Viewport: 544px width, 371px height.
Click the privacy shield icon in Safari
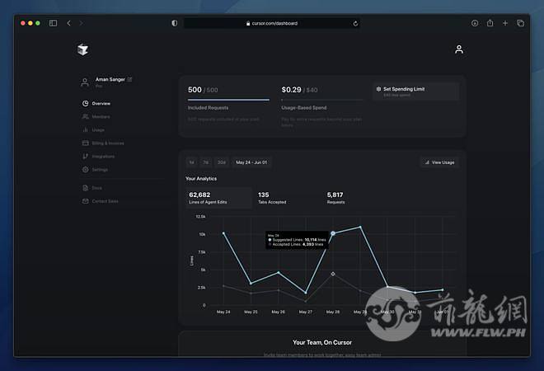175,23
